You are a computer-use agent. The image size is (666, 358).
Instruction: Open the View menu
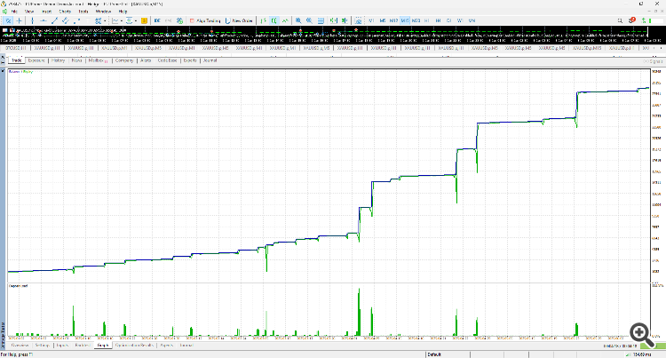(29, 12)
